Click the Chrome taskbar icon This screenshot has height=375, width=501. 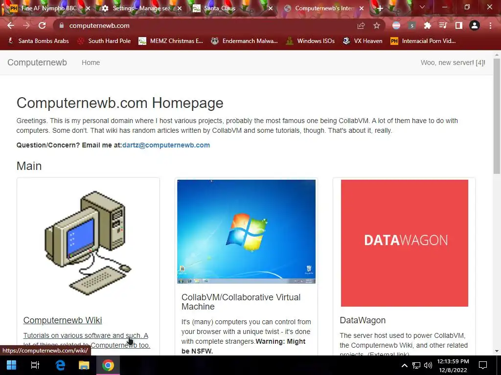point(108,365)
